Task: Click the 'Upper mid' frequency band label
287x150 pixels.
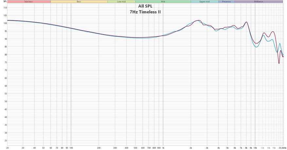Action: point(205,1)
